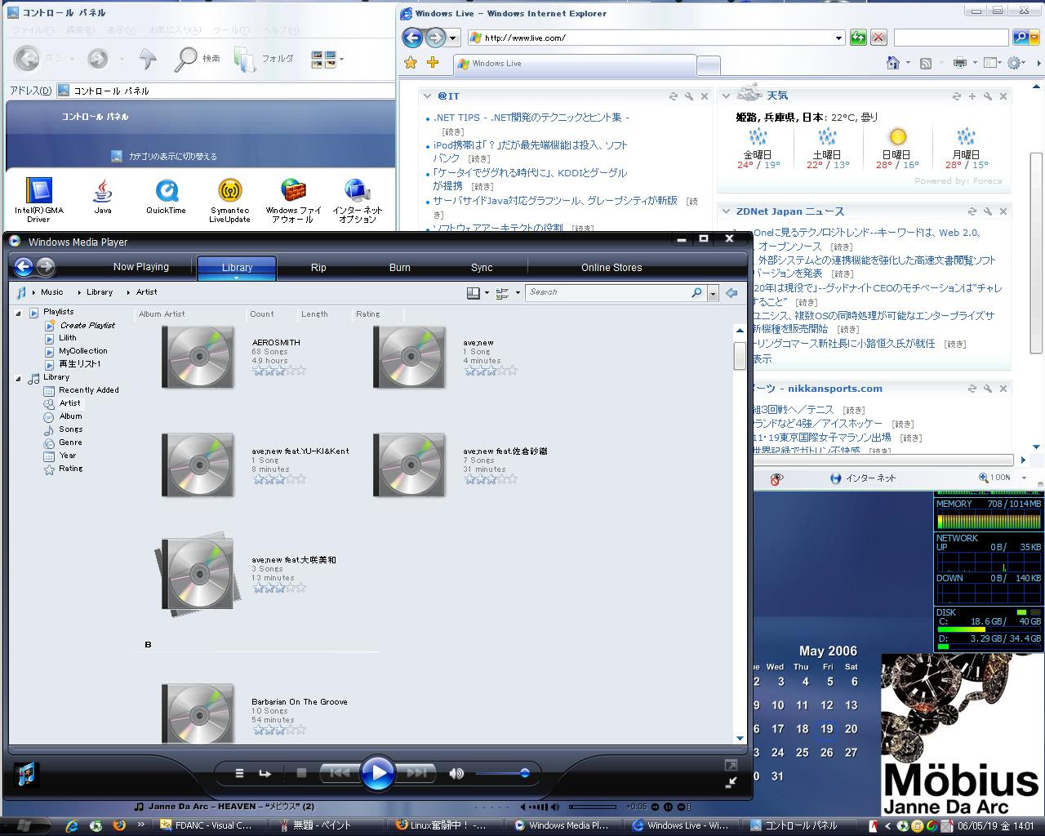Open Intel(R) GMA Driver control panel item
The image size is (1045, 836).
tap(38, 201)
